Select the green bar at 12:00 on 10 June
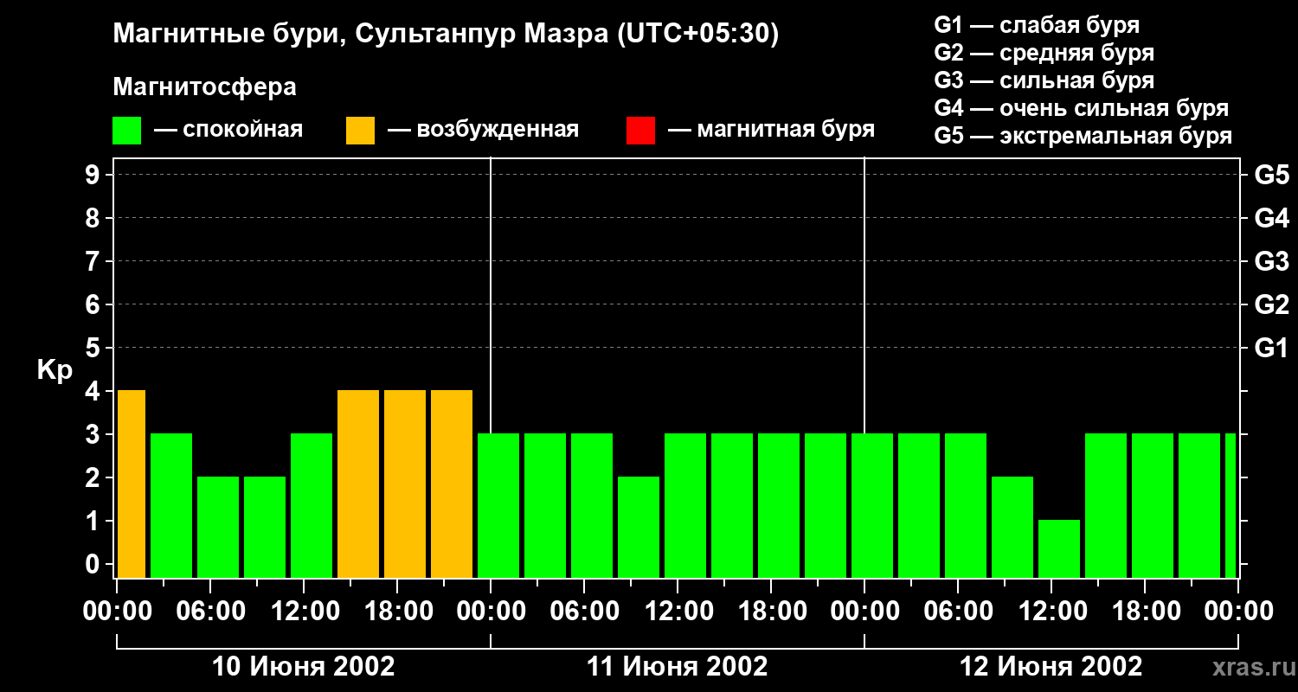Screen dimensions: 1298x692 click(312, 505)
